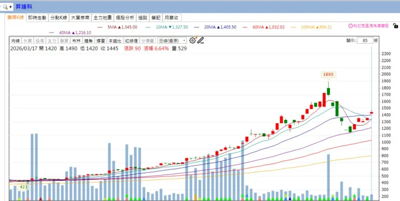Open the 籌碼K線 tab
Image resolution: width=400 pixels, height=201 pixels.
[16, 17]
